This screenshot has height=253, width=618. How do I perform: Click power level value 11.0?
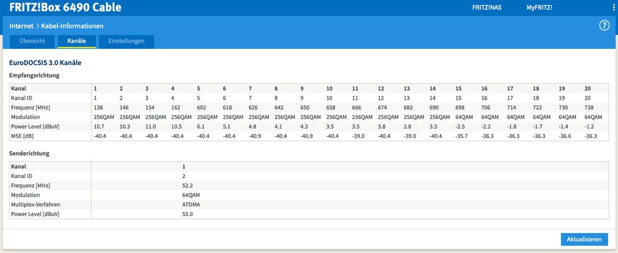coord(150,126)
